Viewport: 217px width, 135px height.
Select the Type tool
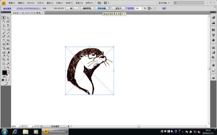[8, 25]
